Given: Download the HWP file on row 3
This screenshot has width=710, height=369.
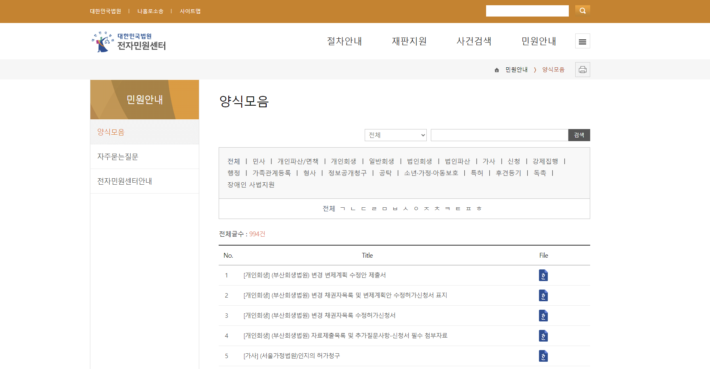Looking at the screenshot, I should click(543, 316).
